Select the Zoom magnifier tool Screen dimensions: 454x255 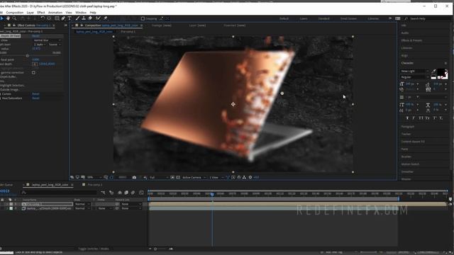[x=14, y=18]
